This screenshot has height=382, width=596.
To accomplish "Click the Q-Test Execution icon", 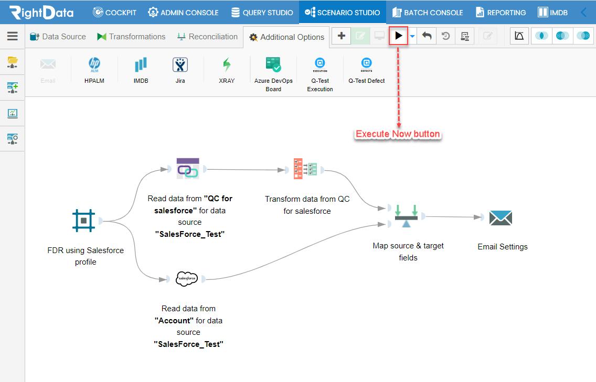I will [x=320, y=64].
